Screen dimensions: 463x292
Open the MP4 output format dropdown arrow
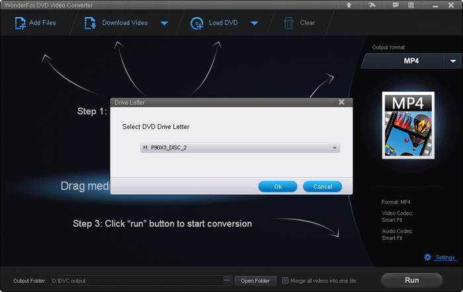pyautogui.click(x=453, y=61)
